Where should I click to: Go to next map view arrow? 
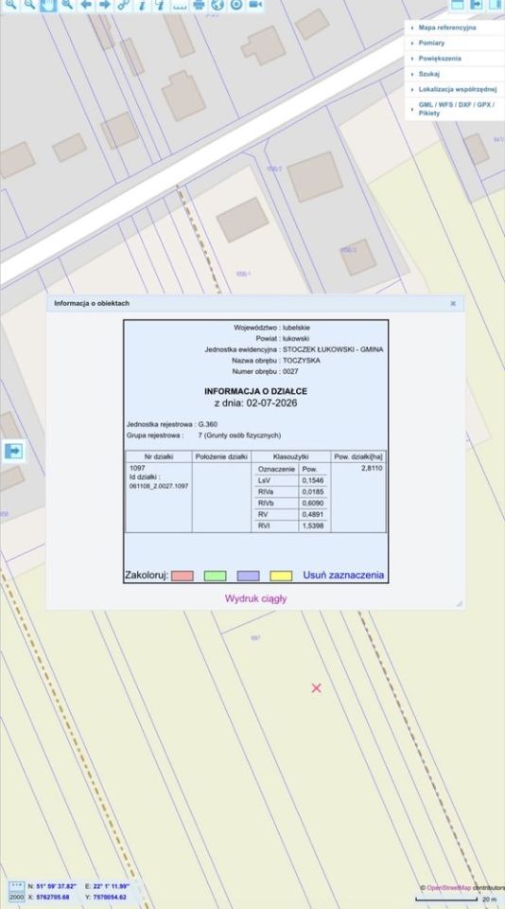click(x=104, y=6)
